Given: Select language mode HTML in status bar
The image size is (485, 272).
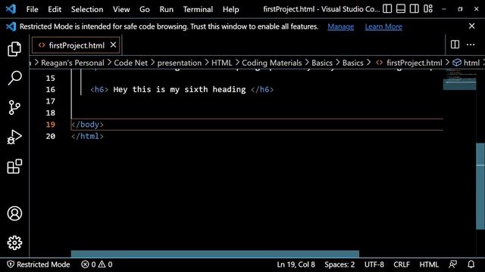Looking at the screenshot, I should 429,264.
